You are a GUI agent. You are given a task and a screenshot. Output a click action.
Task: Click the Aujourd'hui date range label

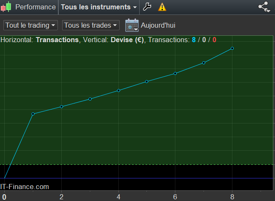pyautogui.click(x=158, y=25)
